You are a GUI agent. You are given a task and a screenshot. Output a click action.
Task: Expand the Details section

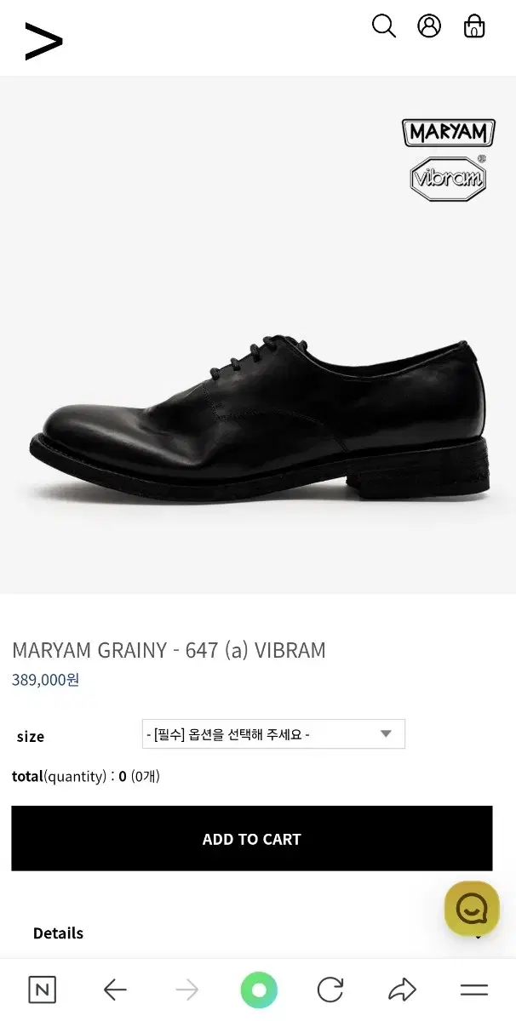[258, 933]
